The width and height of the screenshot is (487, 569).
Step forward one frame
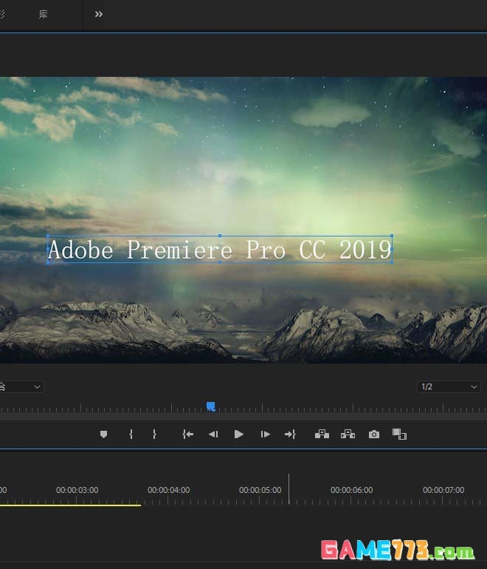click(265, 434)
